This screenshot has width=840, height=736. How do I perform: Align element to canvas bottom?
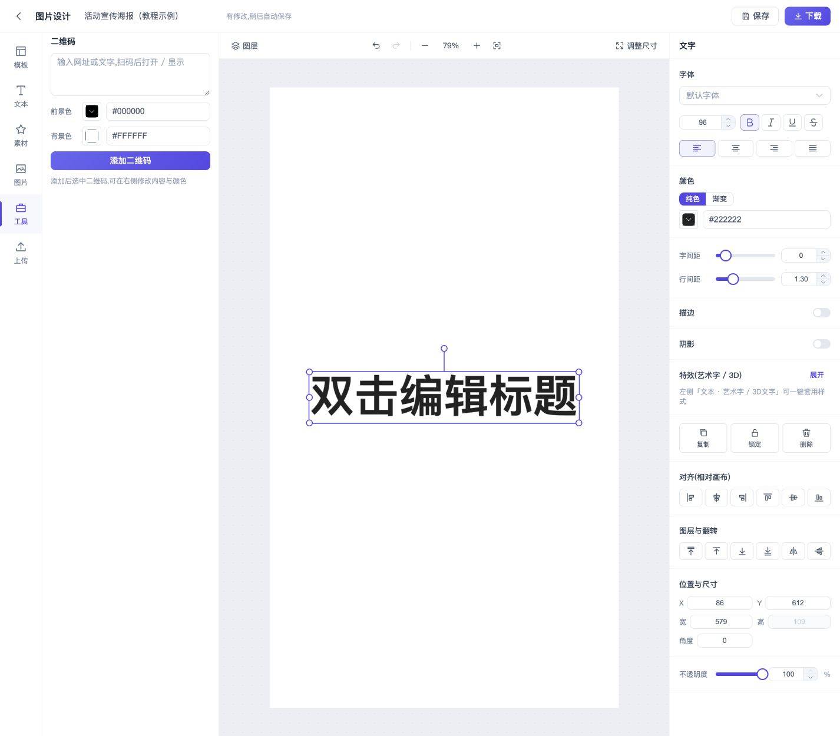coord(819,498)
